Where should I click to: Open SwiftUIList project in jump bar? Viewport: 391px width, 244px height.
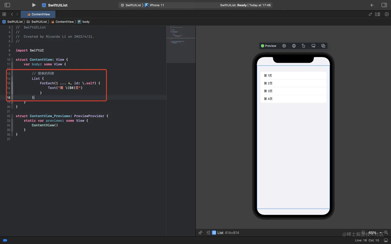(12, 22)
